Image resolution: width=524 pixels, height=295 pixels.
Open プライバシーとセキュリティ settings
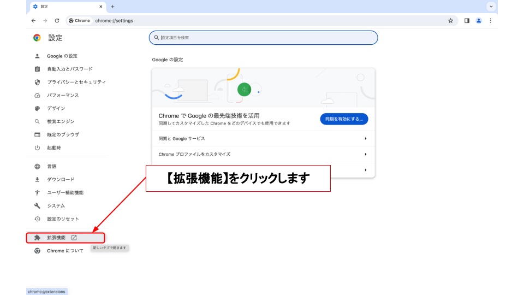pyautogui.click(x=76, y=82)
